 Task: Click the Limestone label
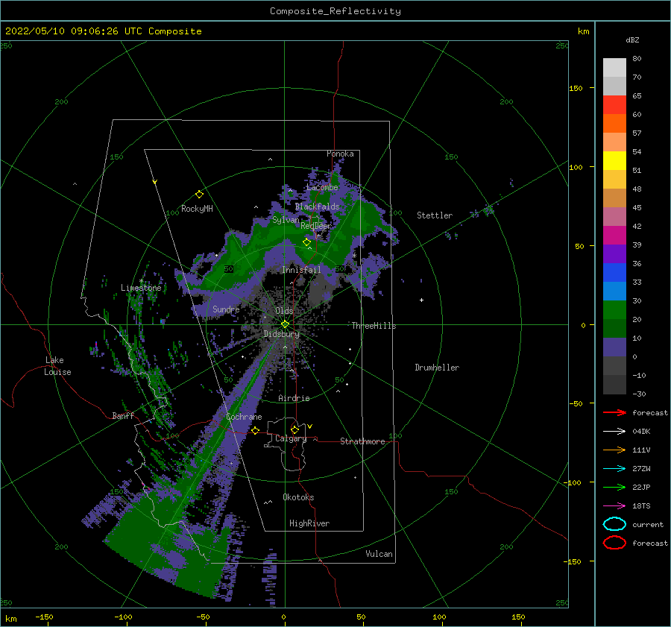click(x=141, y=288)
